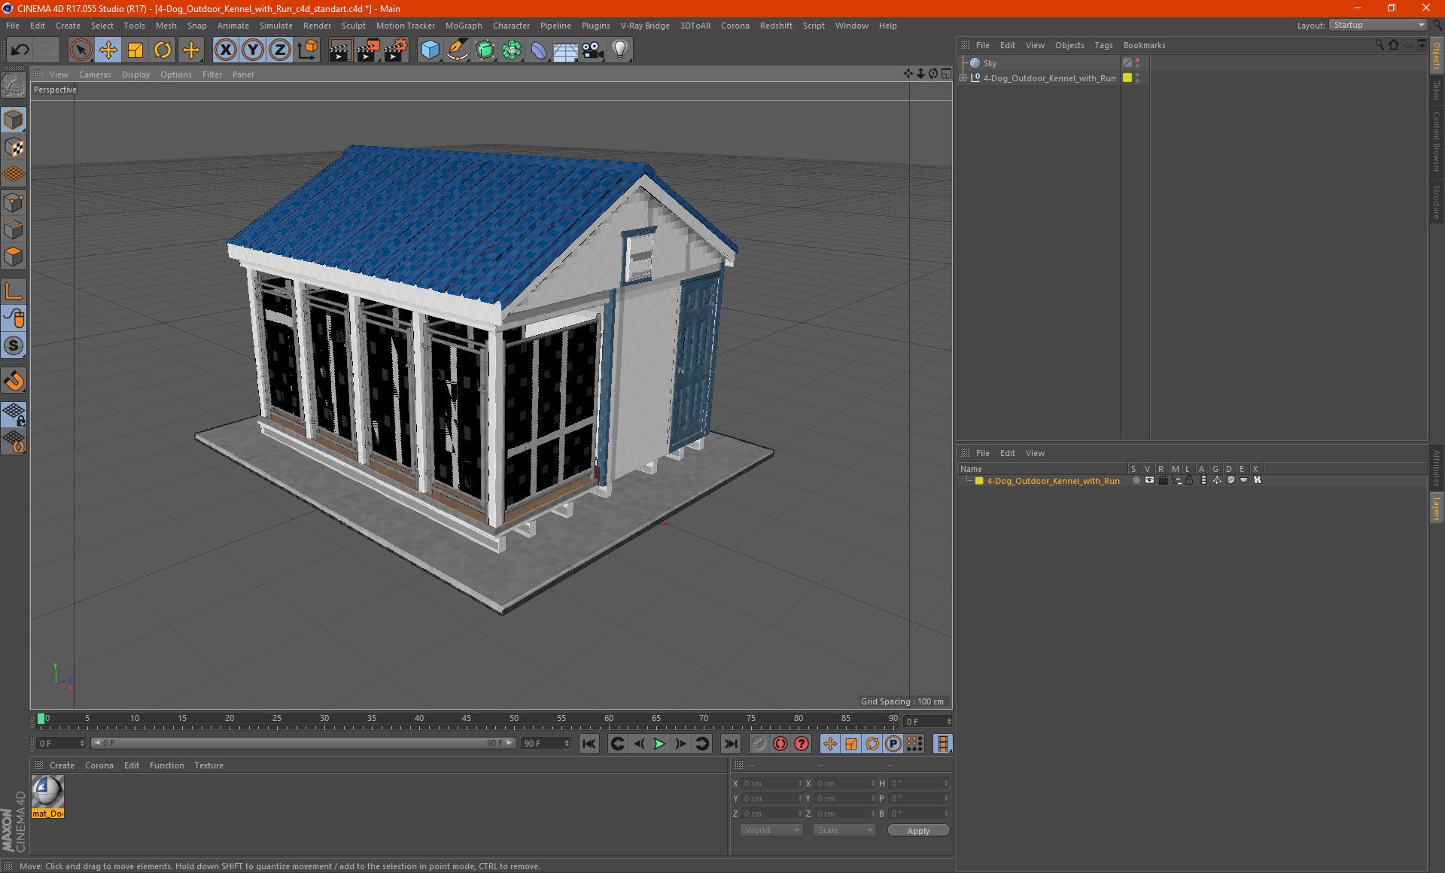Open the Subdivision Surface generator menu

pyautogui.click(x=485, y=50)
